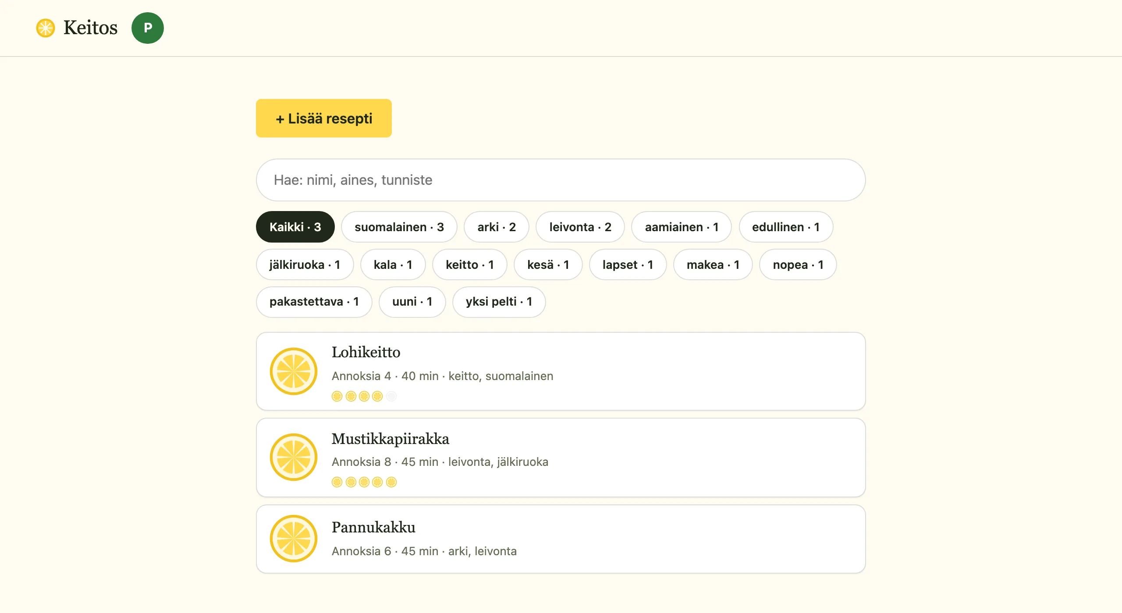1122x613 pixels.
Task: Filter by the pakastettava tag
Action: [314, 302]
